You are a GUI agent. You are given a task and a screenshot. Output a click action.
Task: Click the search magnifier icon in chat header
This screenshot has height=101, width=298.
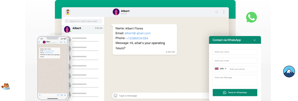pyautogui.click(x=217, y=12)
